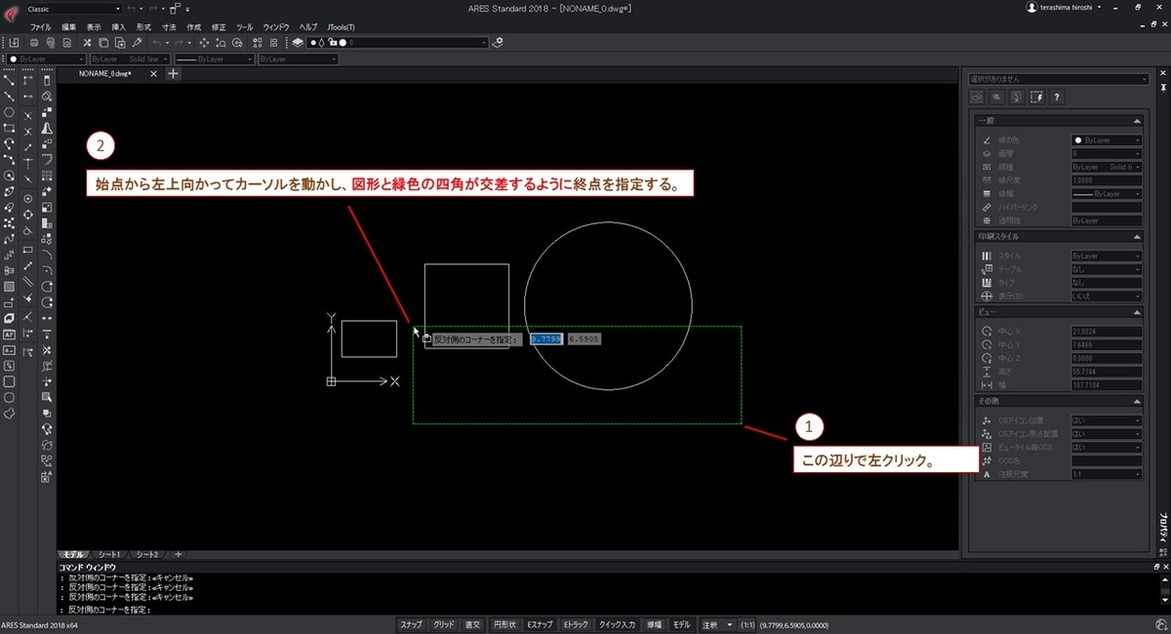This screenshot has height=634, width=1171.
Task: Add a new drawing tab with plus button
Action: click(x=174, y=73)
